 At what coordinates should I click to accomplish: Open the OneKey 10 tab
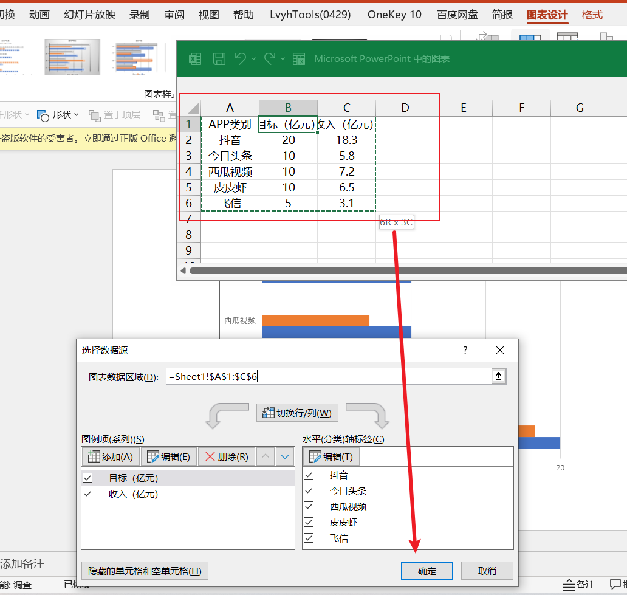pos(394,15)
